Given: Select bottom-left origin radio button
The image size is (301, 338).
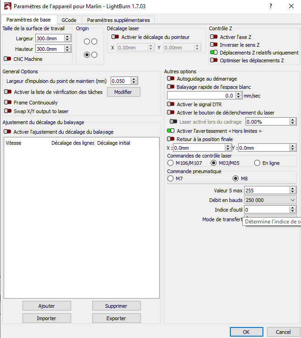Looking at the screenshot, I should pyautogui.click(x=87, y=55).
